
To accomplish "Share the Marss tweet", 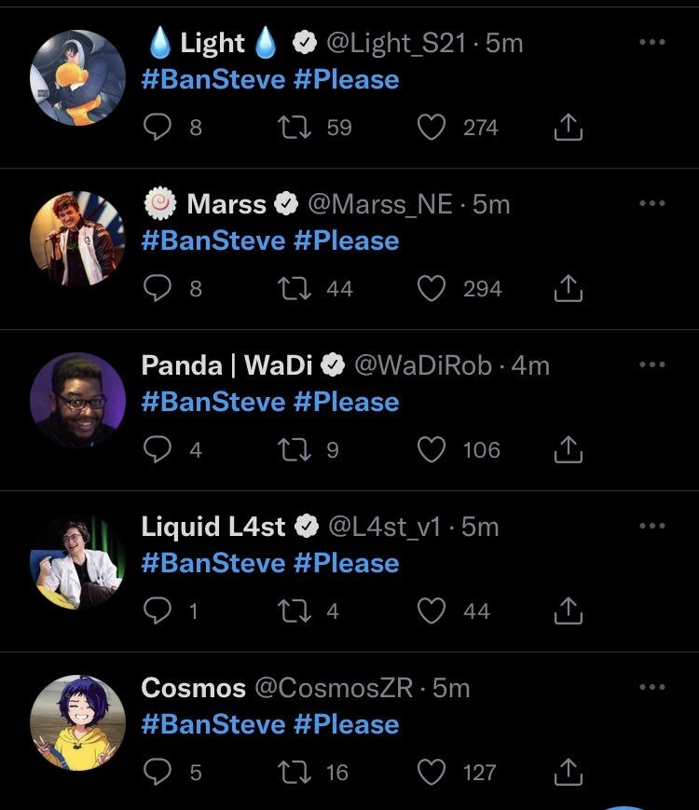I will tap(568, 289).
